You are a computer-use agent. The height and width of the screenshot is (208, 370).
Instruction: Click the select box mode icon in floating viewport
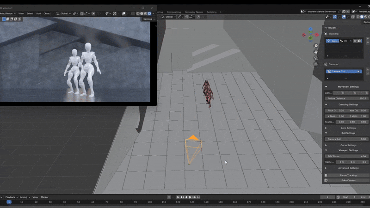(4, 19)
